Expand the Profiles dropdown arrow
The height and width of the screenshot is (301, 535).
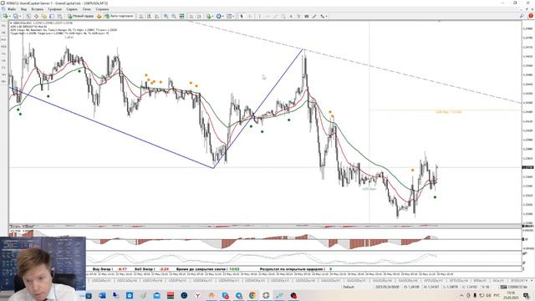pos(20,16)
